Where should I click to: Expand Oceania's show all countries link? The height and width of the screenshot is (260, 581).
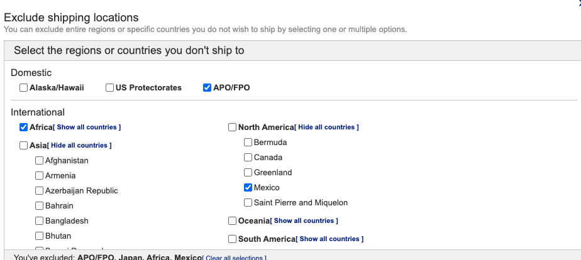[x=306, y=221]
